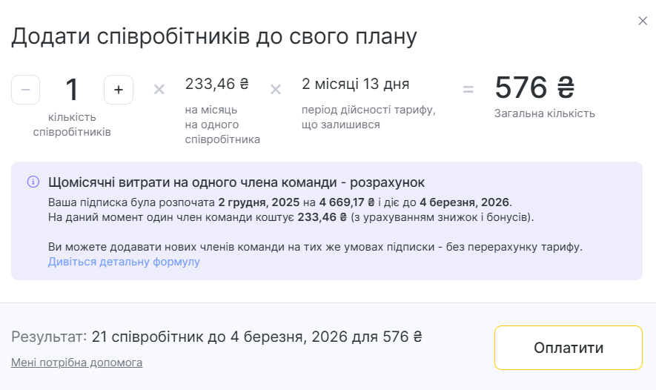Click the 576 ₴ total amount
The height and width of the screenshot is (390, 656).
tap(534, 87)
